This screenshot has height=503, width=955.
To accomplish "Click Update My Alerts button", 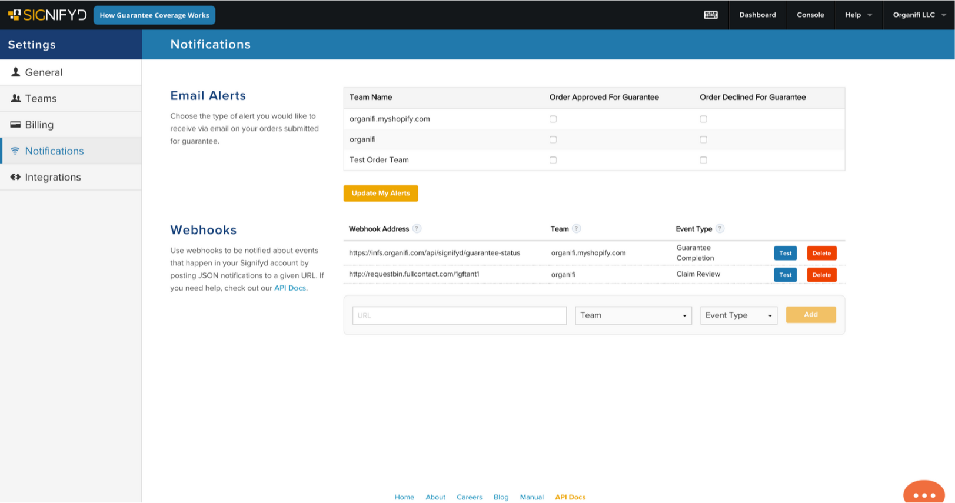I will tap(381, 193).
